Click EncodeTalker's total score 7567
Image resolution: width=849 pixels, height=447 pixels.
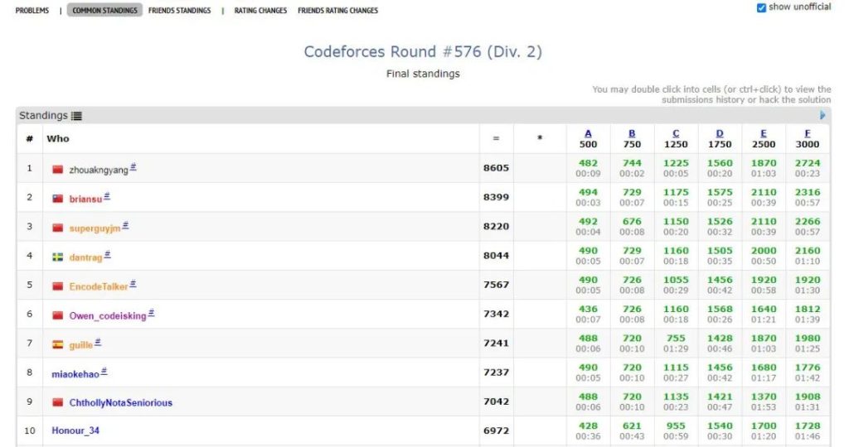click(x=496, y=285)
